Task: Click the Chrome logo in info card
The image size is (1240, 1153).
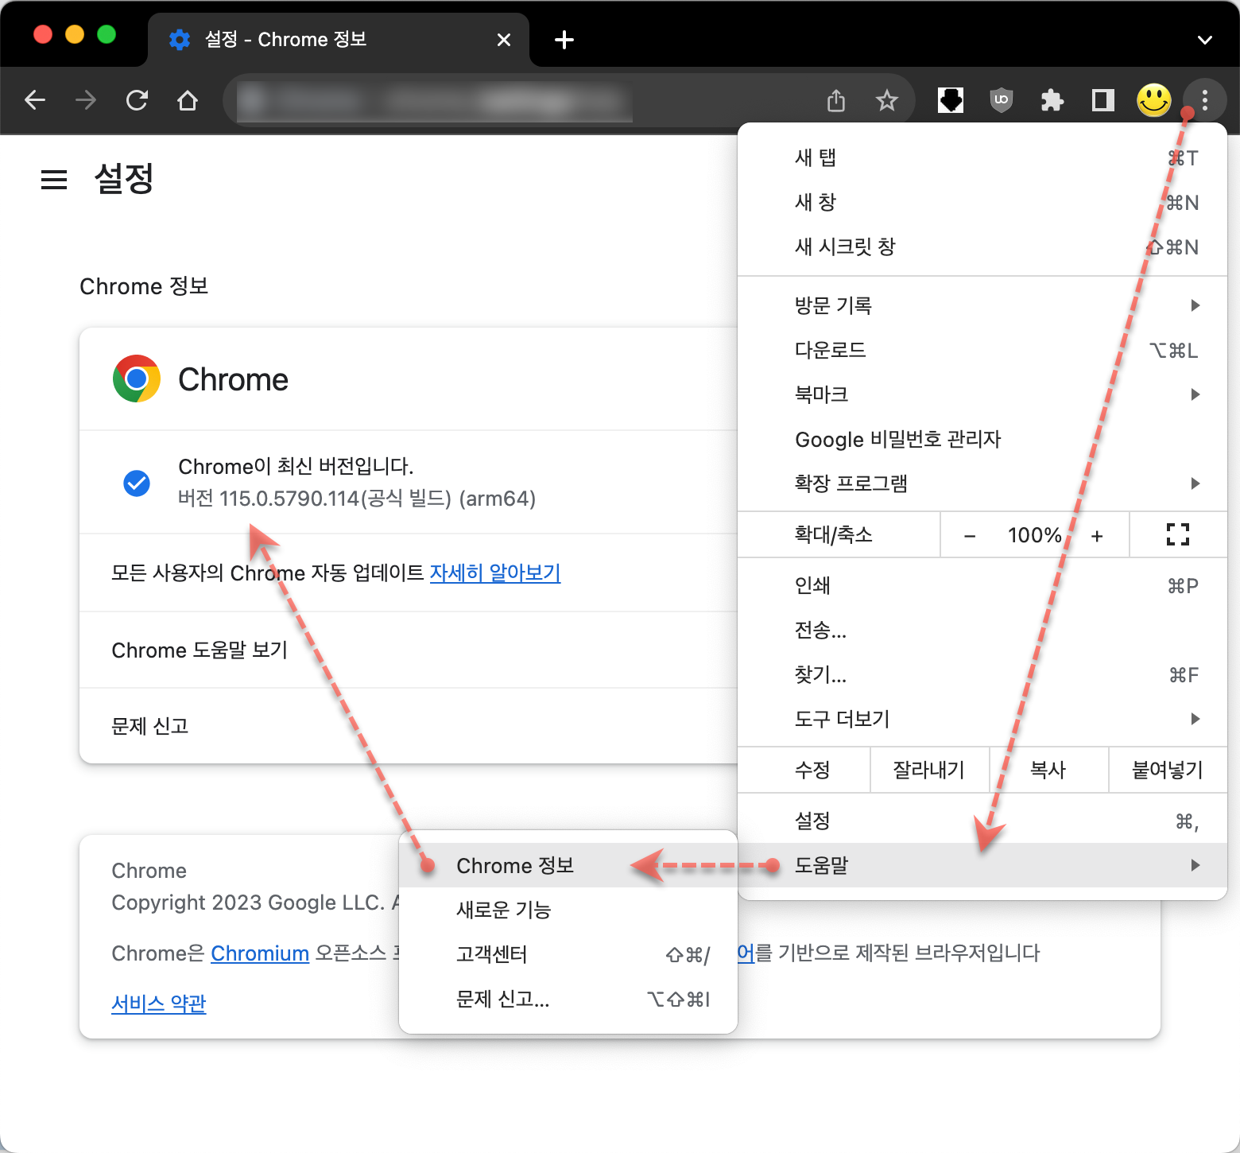Action: [137, 379]
